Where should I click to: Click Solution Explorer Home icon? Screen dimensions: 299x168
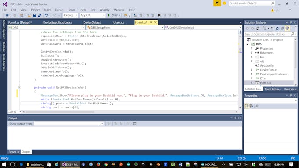tap(257, 29)
